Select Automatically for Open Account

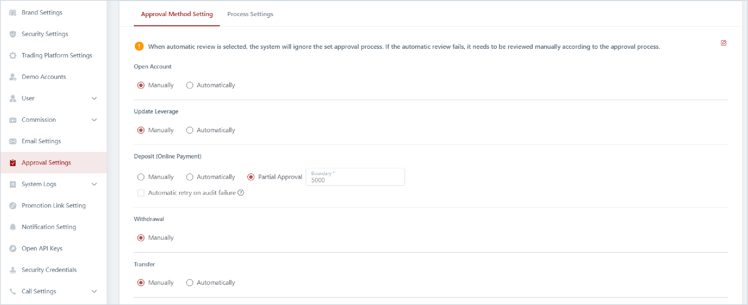pyautogui.click(x=190, y=85)
